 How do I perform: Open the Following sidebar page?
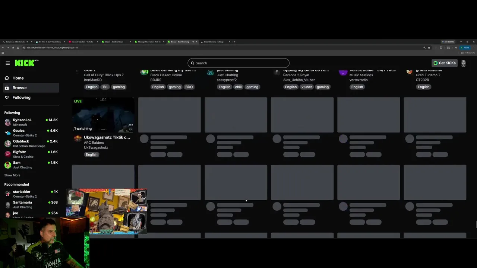point(31,98)
